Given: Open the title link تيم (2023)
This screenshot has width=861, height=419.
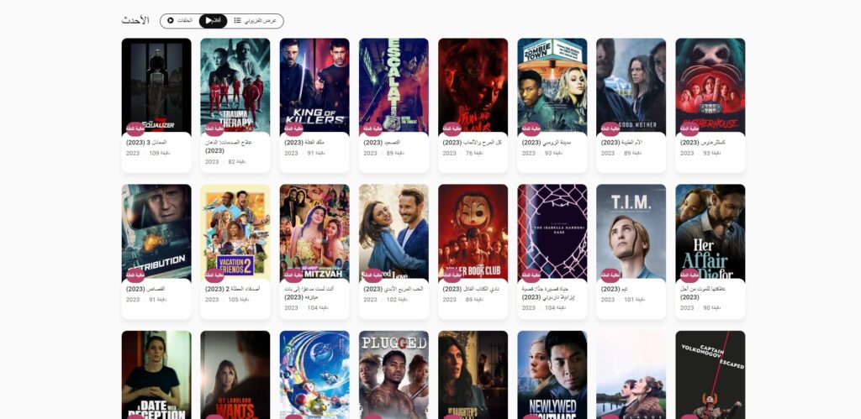Looking at the screenshot, I should (x=614, y=289).
